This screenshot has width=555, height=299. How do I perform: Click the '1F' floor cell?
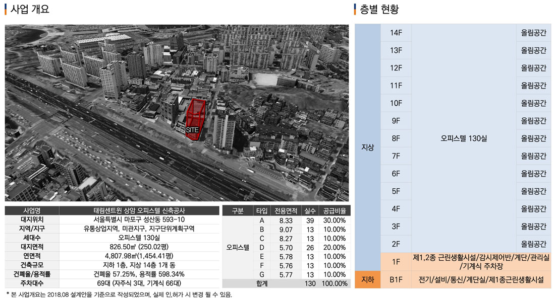click(x=396, y=262)
